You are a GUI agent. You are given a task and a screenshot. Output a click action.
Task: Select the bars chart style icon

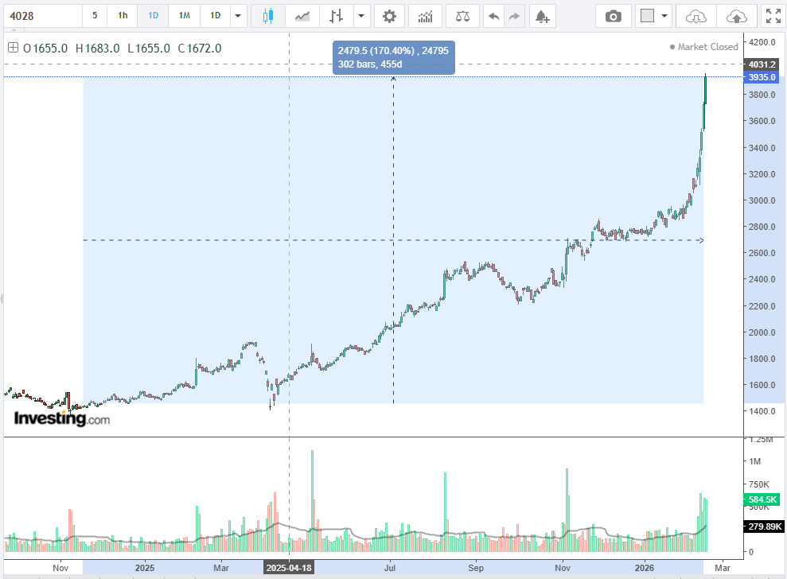337,16
